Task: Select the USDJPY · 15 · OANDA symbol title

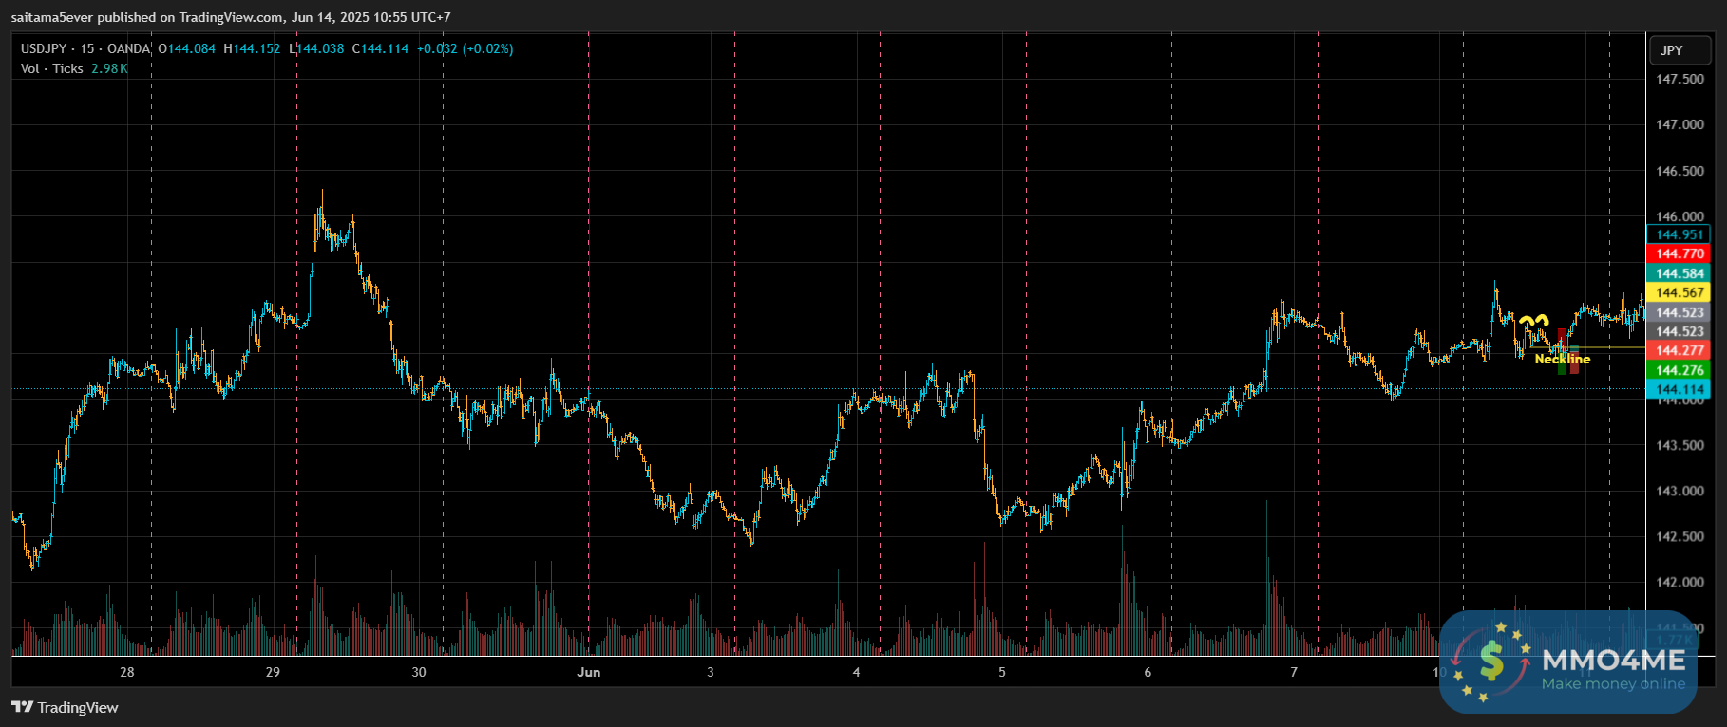Action: 85,48
